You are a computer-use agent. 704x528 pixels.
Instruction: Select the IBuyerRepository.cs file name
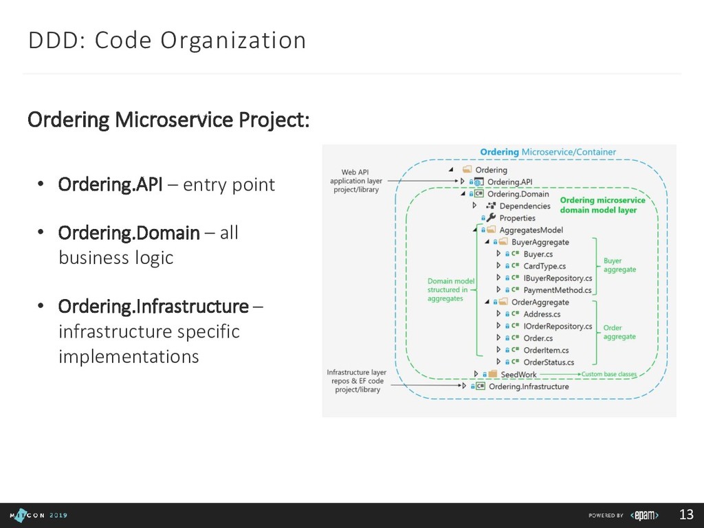[x=558, y=278]
